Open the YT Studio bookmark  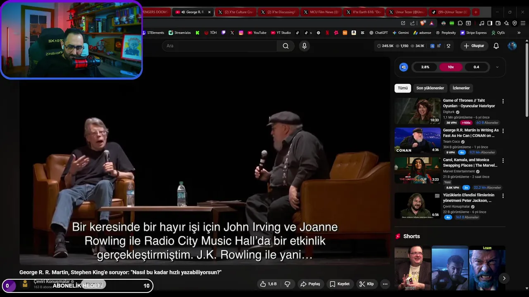tap(281, 33)
